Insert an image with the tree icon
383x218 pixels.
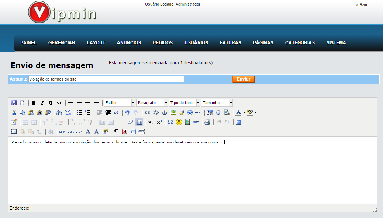pos(173,113)
